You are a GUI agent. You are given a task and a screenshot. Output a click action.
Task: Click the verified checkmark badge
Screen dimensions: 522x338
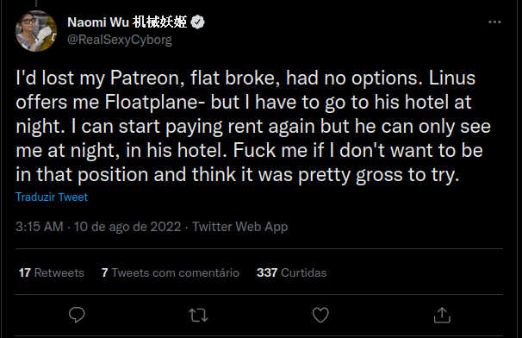click(x=197, y=22)
